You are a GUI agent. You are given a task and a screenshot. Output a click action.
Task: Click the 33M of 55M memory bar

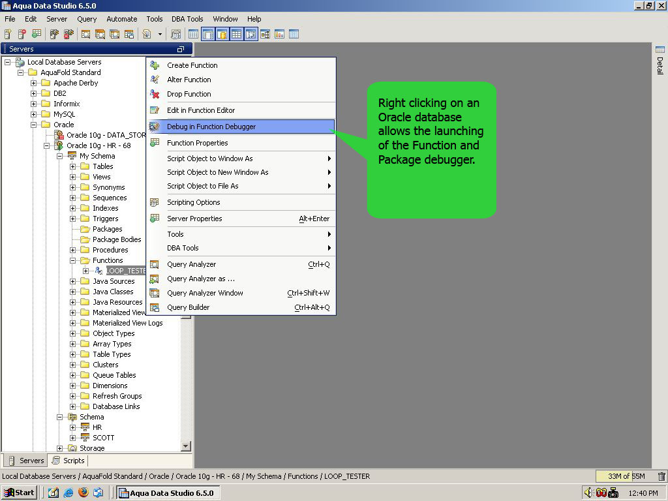pyautogui.click(x=626, y=476)
